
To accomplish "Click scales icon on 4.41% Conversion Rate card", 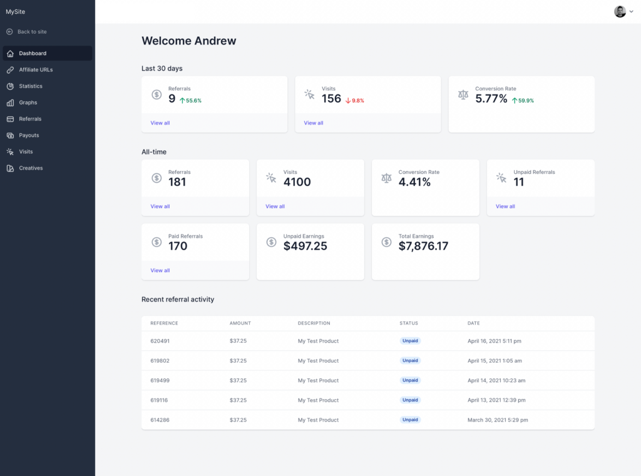I will coord(386,178).
